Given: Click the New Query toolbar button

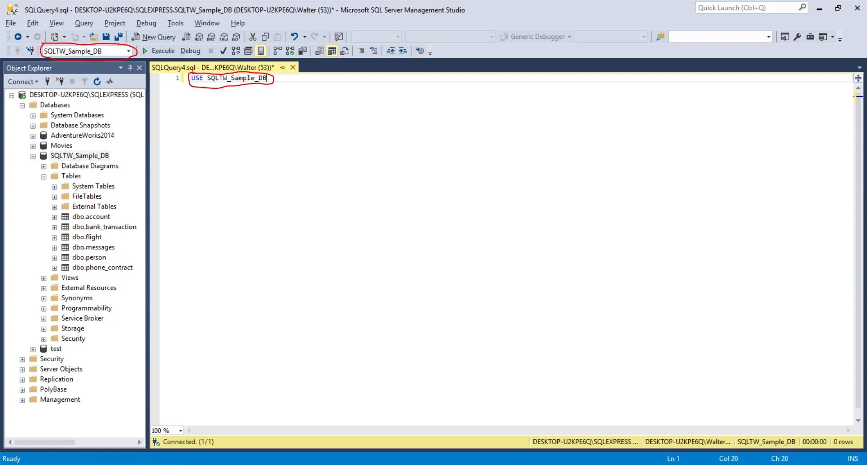Looking at the screenshot, I should point(154,37).
